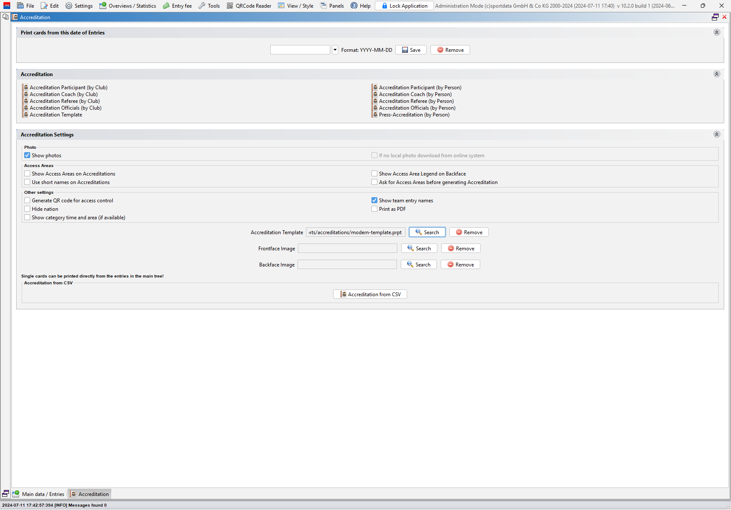Open the Settings menu
This screenshot has height=510, width=731.
(x=79, y=6)
